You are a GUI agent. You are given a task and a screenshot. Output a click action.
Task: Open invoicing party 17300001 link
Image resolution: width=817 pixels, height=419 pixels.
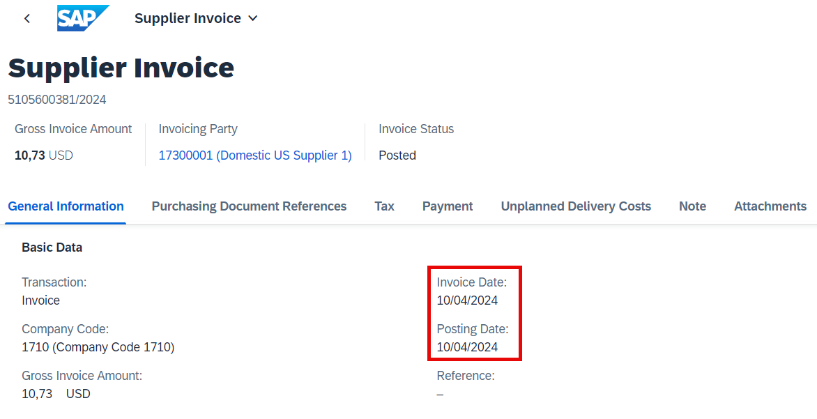255,155
